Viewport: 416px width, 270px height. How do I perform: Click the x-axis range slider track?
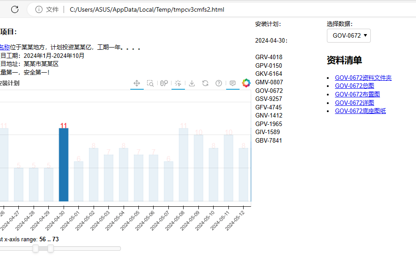pos(60,248)
